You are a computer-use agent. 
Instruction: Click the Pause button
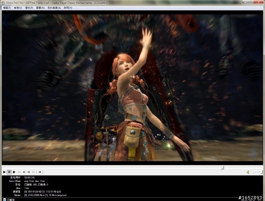[x=9, y=172]
